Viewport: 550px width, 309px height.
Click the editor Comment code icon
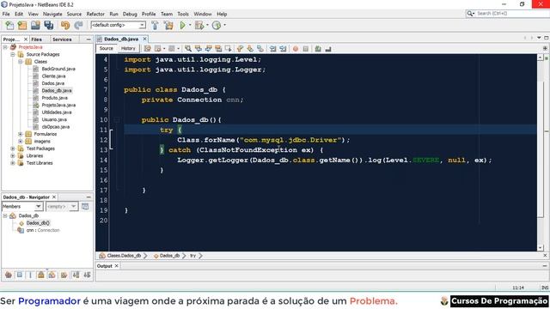click(318, 49)
